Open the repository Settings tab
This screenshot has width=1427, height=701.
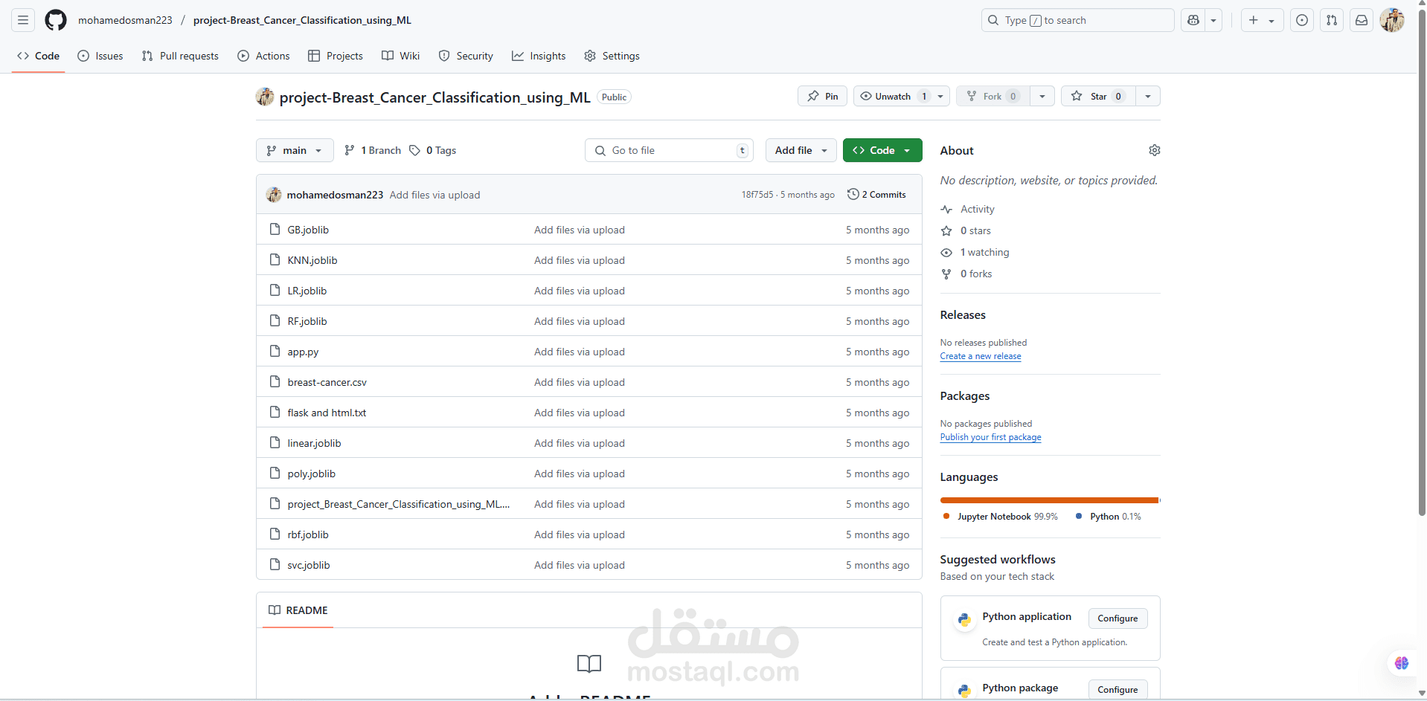[612, 56]
